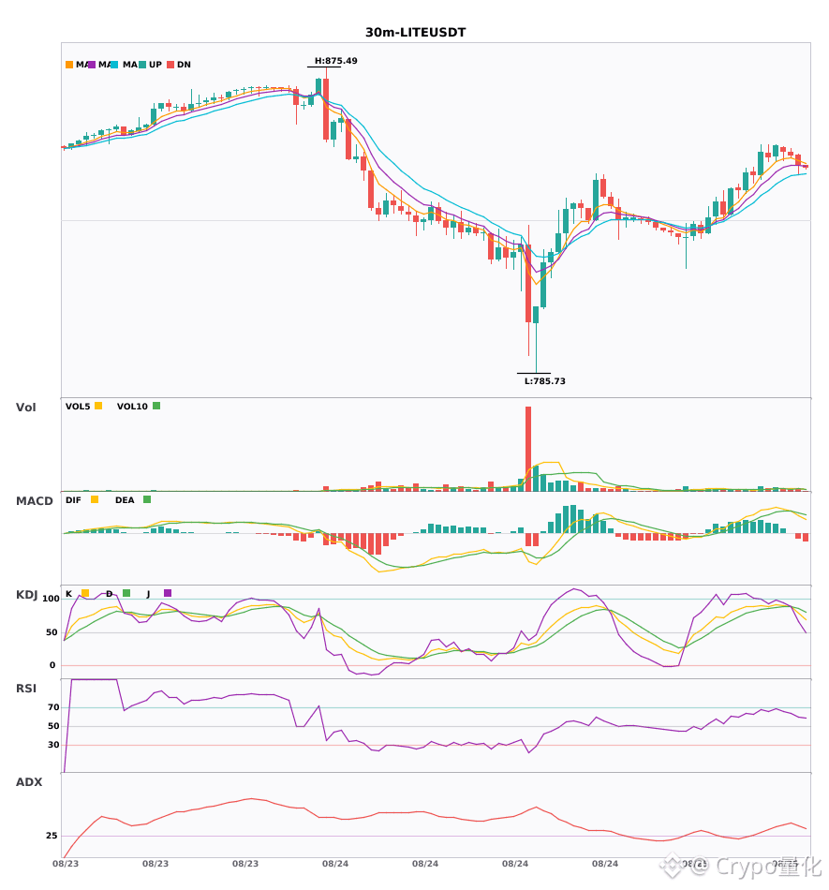The image size is (829, 890).
Task: Click the RSI panel label
Action: [x=26, y=689]
